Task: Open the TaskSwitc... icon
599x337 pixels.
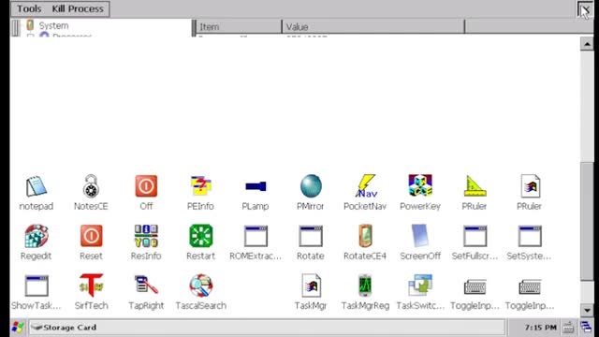Action: 420,286
